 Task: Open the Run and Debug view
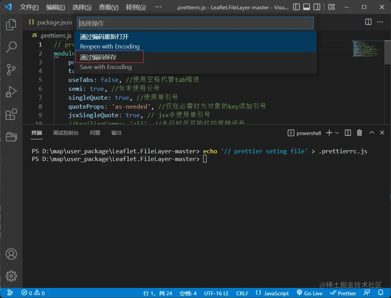(11, 92)
